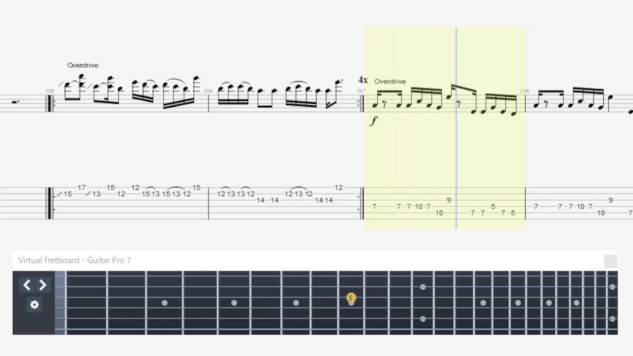Click the highlighted E note on fretboard
This screenshot has height=356, width=633.
(x=351, y=298)
